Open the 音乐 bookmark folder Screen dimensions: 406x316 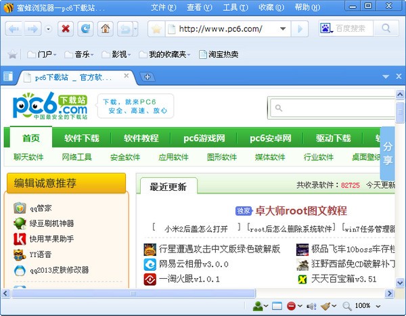click(79, 54)
